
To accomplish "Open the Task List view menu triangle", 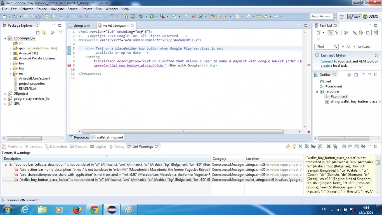I will (x=319, y=39).
